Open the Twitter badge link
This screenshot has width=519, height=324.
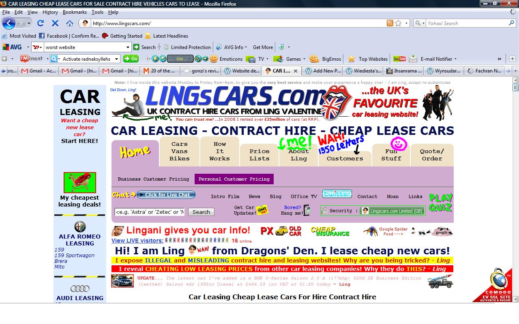[337, 194]
